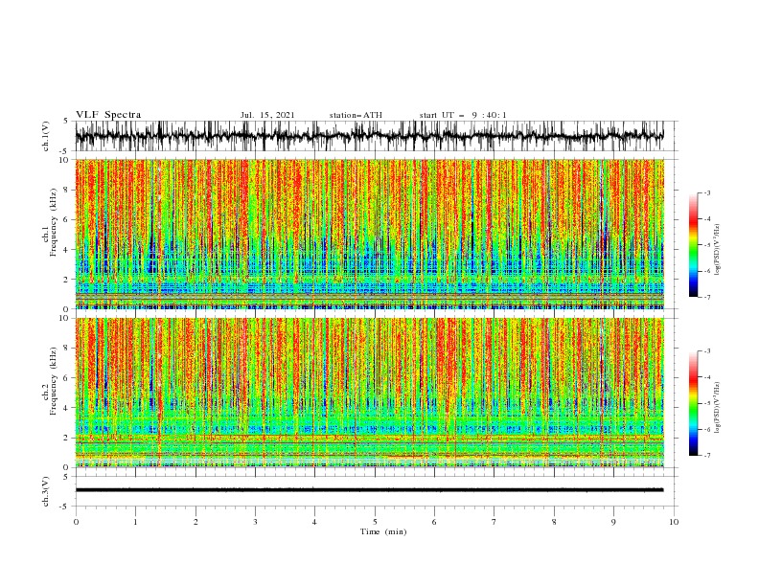This screenshot has height=586, width=759.
Task: Click the '-7' tick on lower colorbar
Action: [x=707, y=456]
